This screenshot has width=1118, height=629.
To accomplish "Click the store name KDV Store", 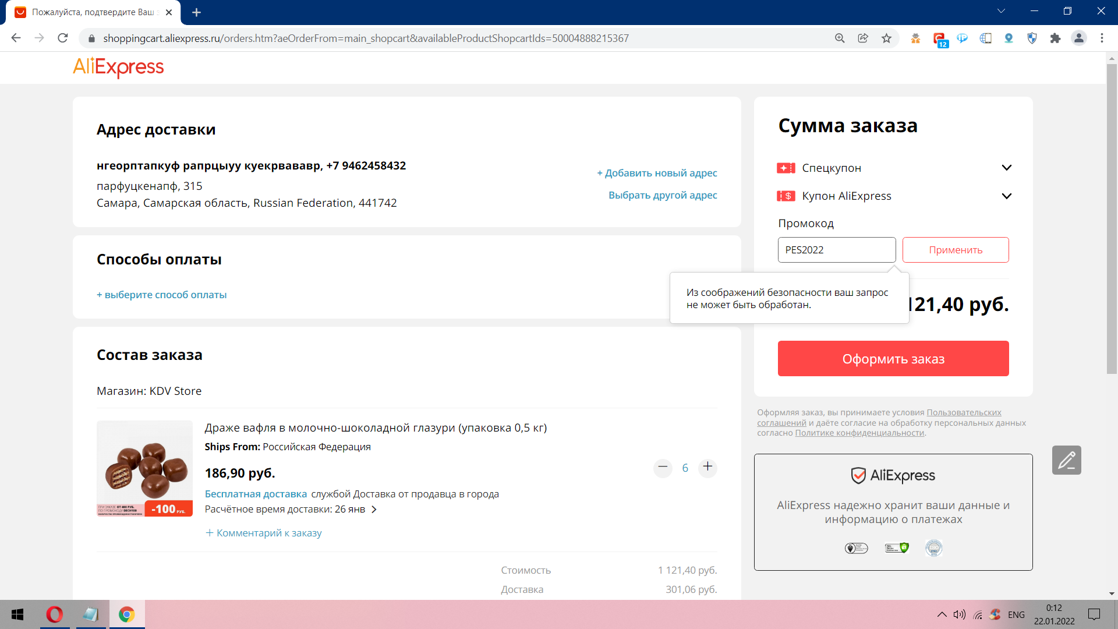I will click(x=175, y=391).
